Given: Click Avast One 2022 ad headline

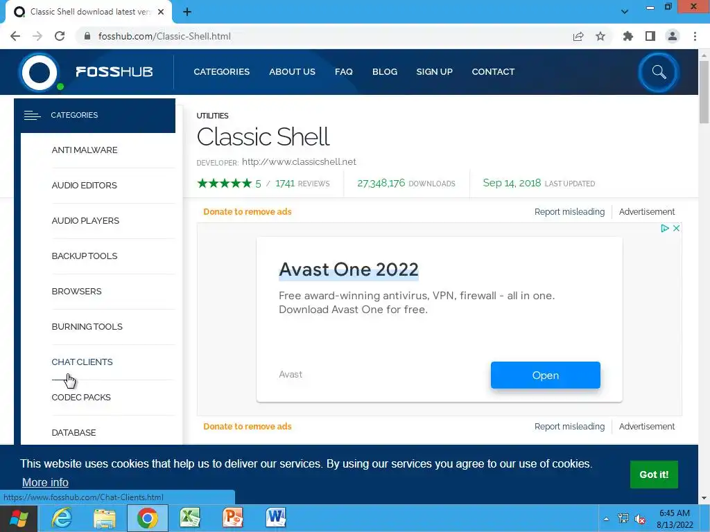Looking at the screenshot, I should (349, 269).
